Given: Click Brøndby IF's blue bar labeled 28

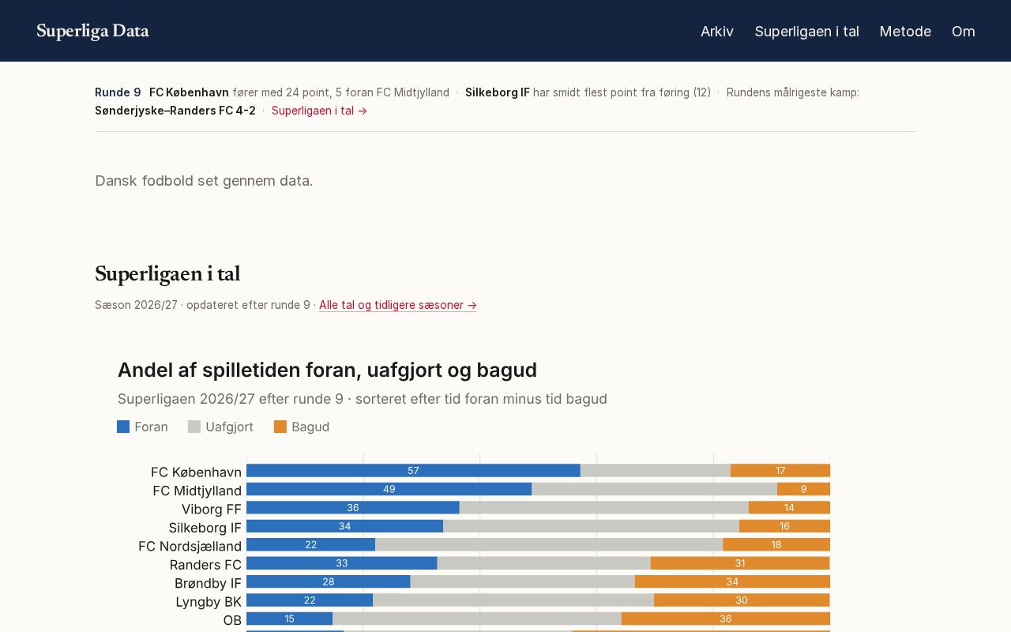Looking at the screenshot, I should tap(329, 581).
